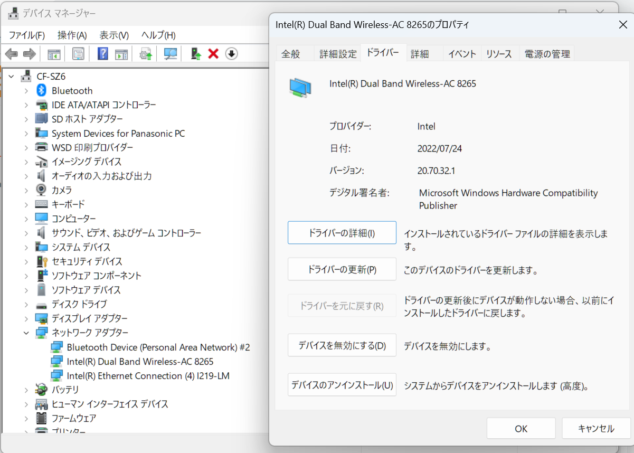Select Intel(R) Dual Band Wireless-AC 8265 in tree

(140, 362)
